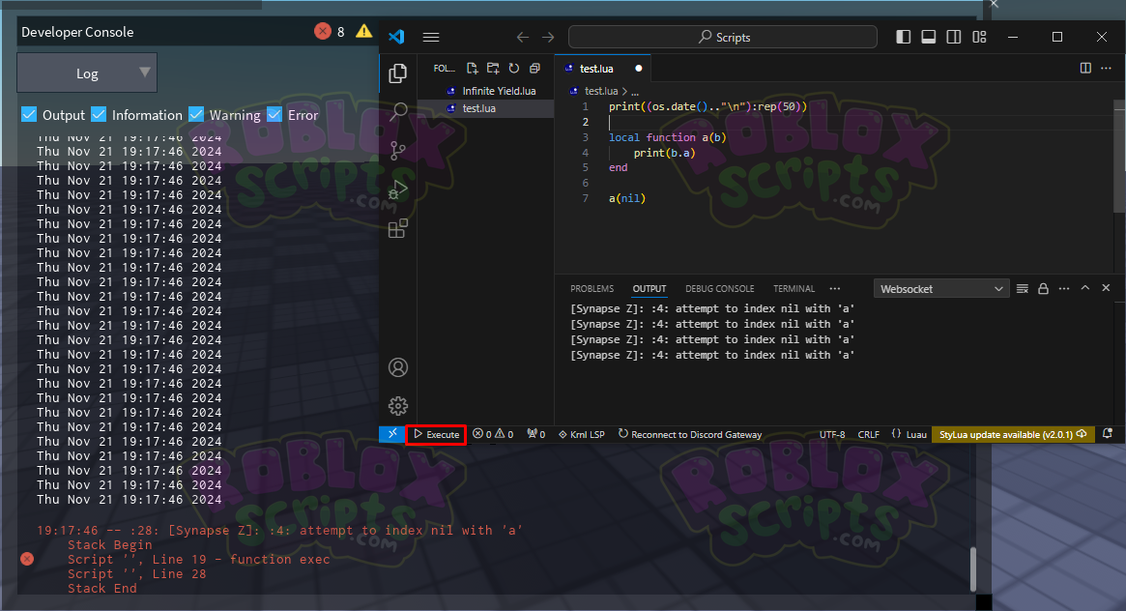Change CRLF line ending in status bar

(x=868, y=434)
